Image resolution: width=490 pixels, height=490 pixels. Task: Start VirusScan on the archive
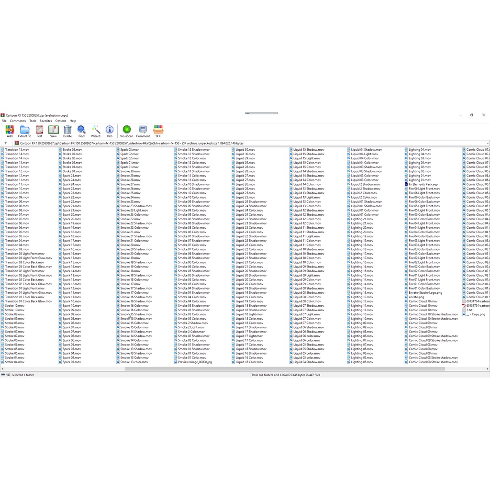point(127,131)
